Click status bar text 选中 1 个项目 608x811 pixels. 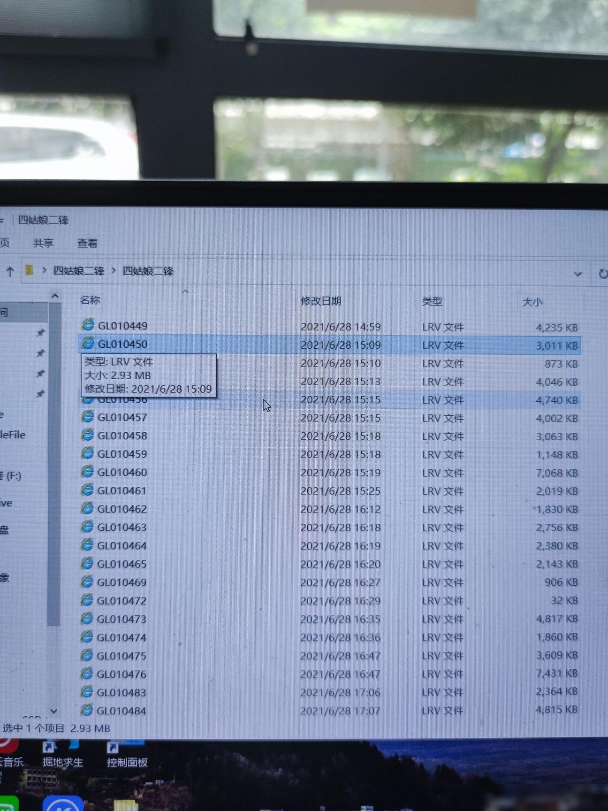pos(33,728)
